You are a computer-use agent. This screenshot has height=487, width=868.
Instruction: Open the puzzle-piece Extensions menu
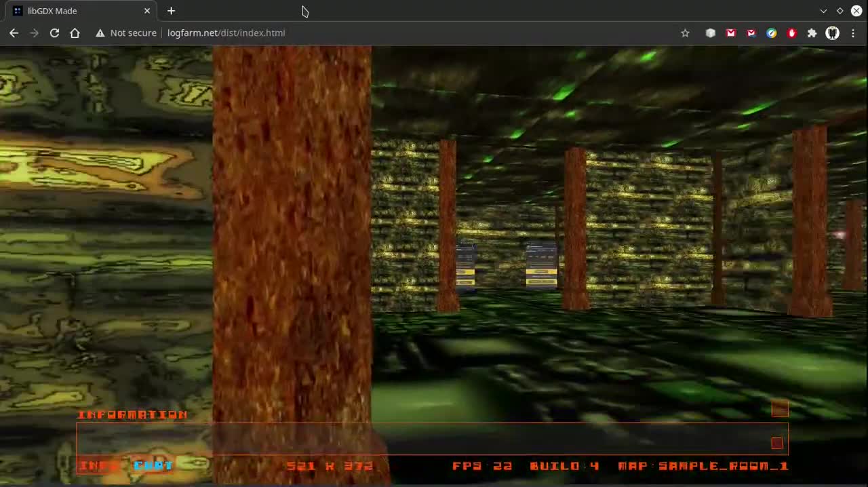[812, 33]
